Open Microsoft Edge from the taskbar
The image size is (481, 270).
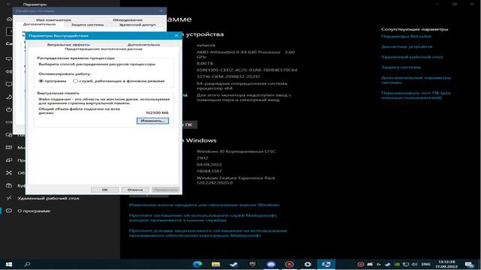(197, 264)
